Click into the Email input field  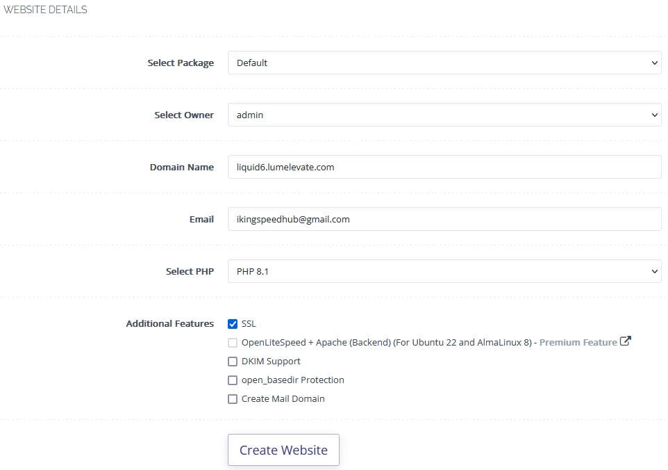coord(444,219)
